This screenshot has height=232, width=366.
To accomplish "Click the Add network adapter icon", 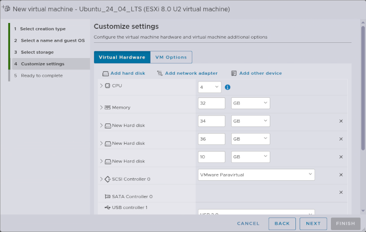I will coord(159,73).
